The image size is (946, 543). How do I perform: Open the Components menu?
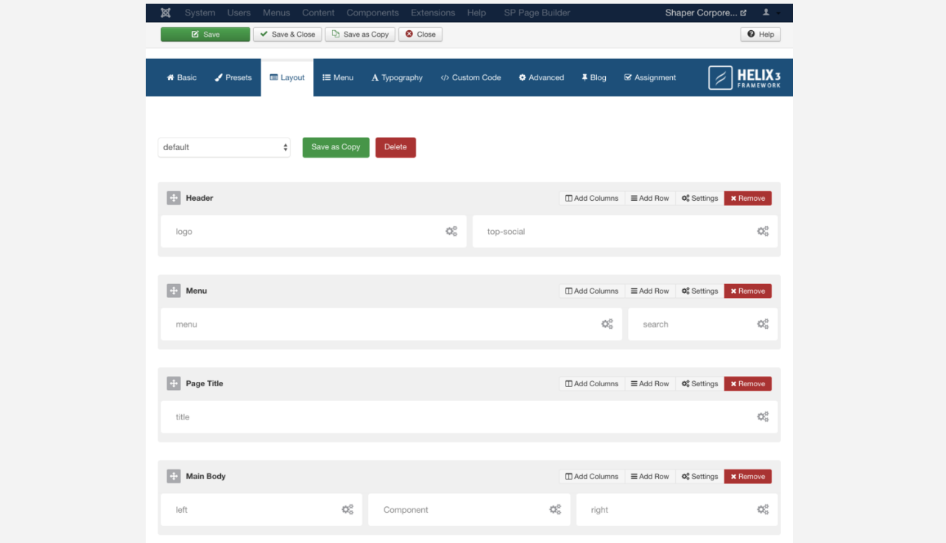pos(373,13)
